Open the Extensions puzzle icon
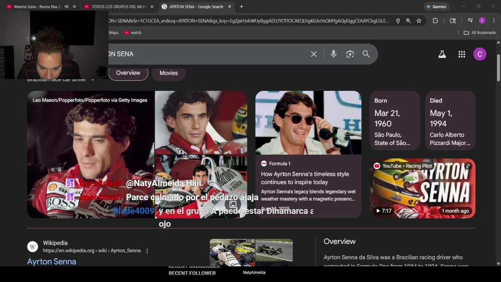This screenshot has height=282, width=501. point(435,21)
